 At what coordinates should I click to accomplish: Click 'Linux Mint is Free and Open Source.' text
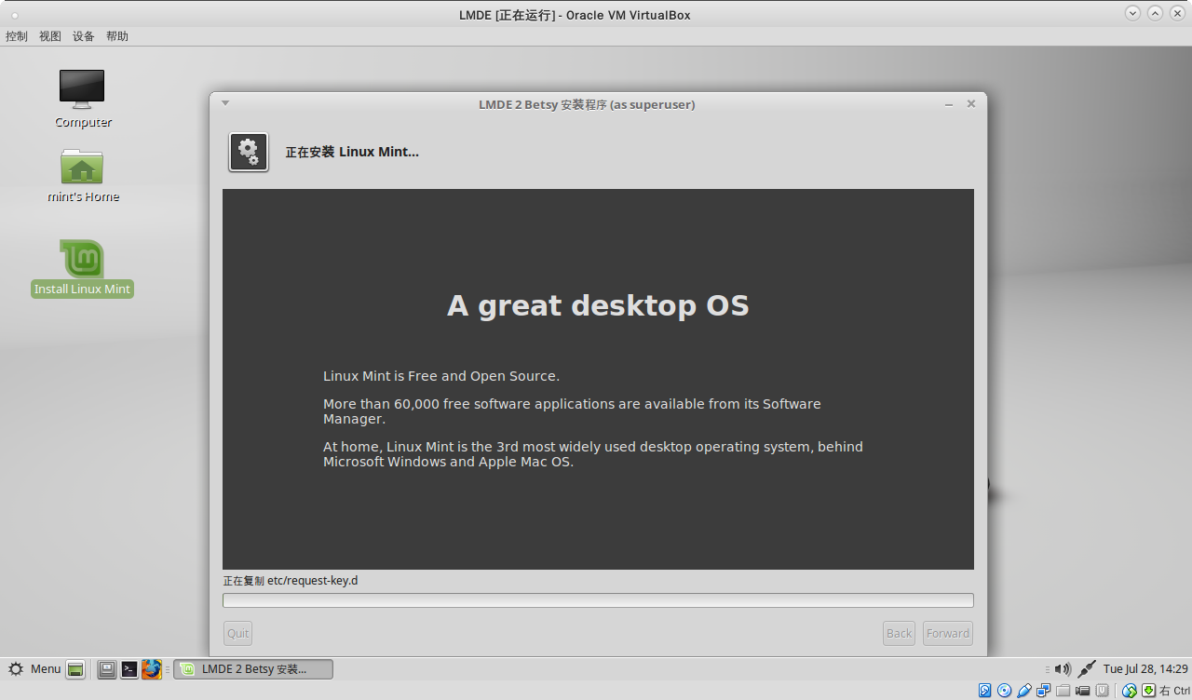(441, 376)
